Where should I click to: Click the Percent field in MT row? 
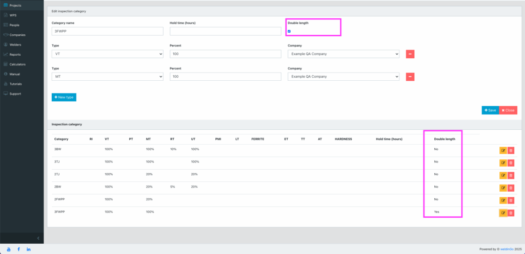(226, 77)
